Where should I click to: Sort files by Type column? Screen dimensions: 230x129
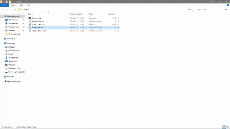91,14
